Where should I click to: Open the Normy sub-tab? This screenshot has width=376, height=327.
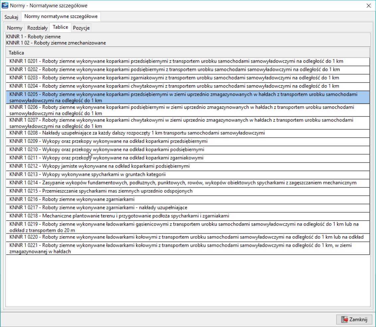point(15,28)
